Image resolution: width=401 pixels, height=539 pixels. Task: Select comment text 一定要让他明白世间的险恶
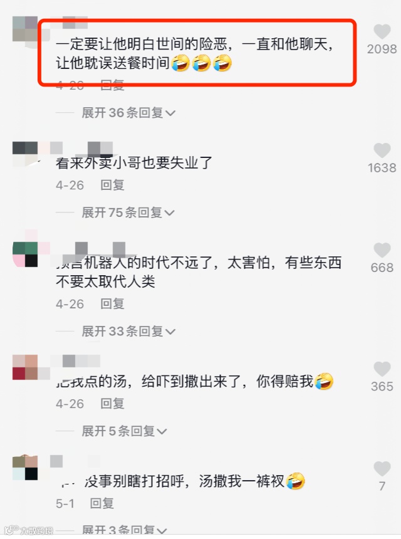[x=141, y=44]
